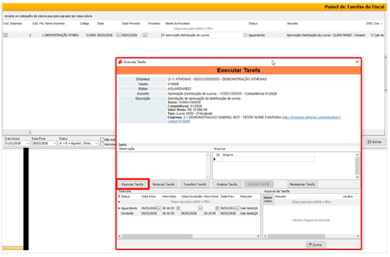Expand the Status filter combo box
The height and width of the screenshot is (257, 390).
click(95, 143)
